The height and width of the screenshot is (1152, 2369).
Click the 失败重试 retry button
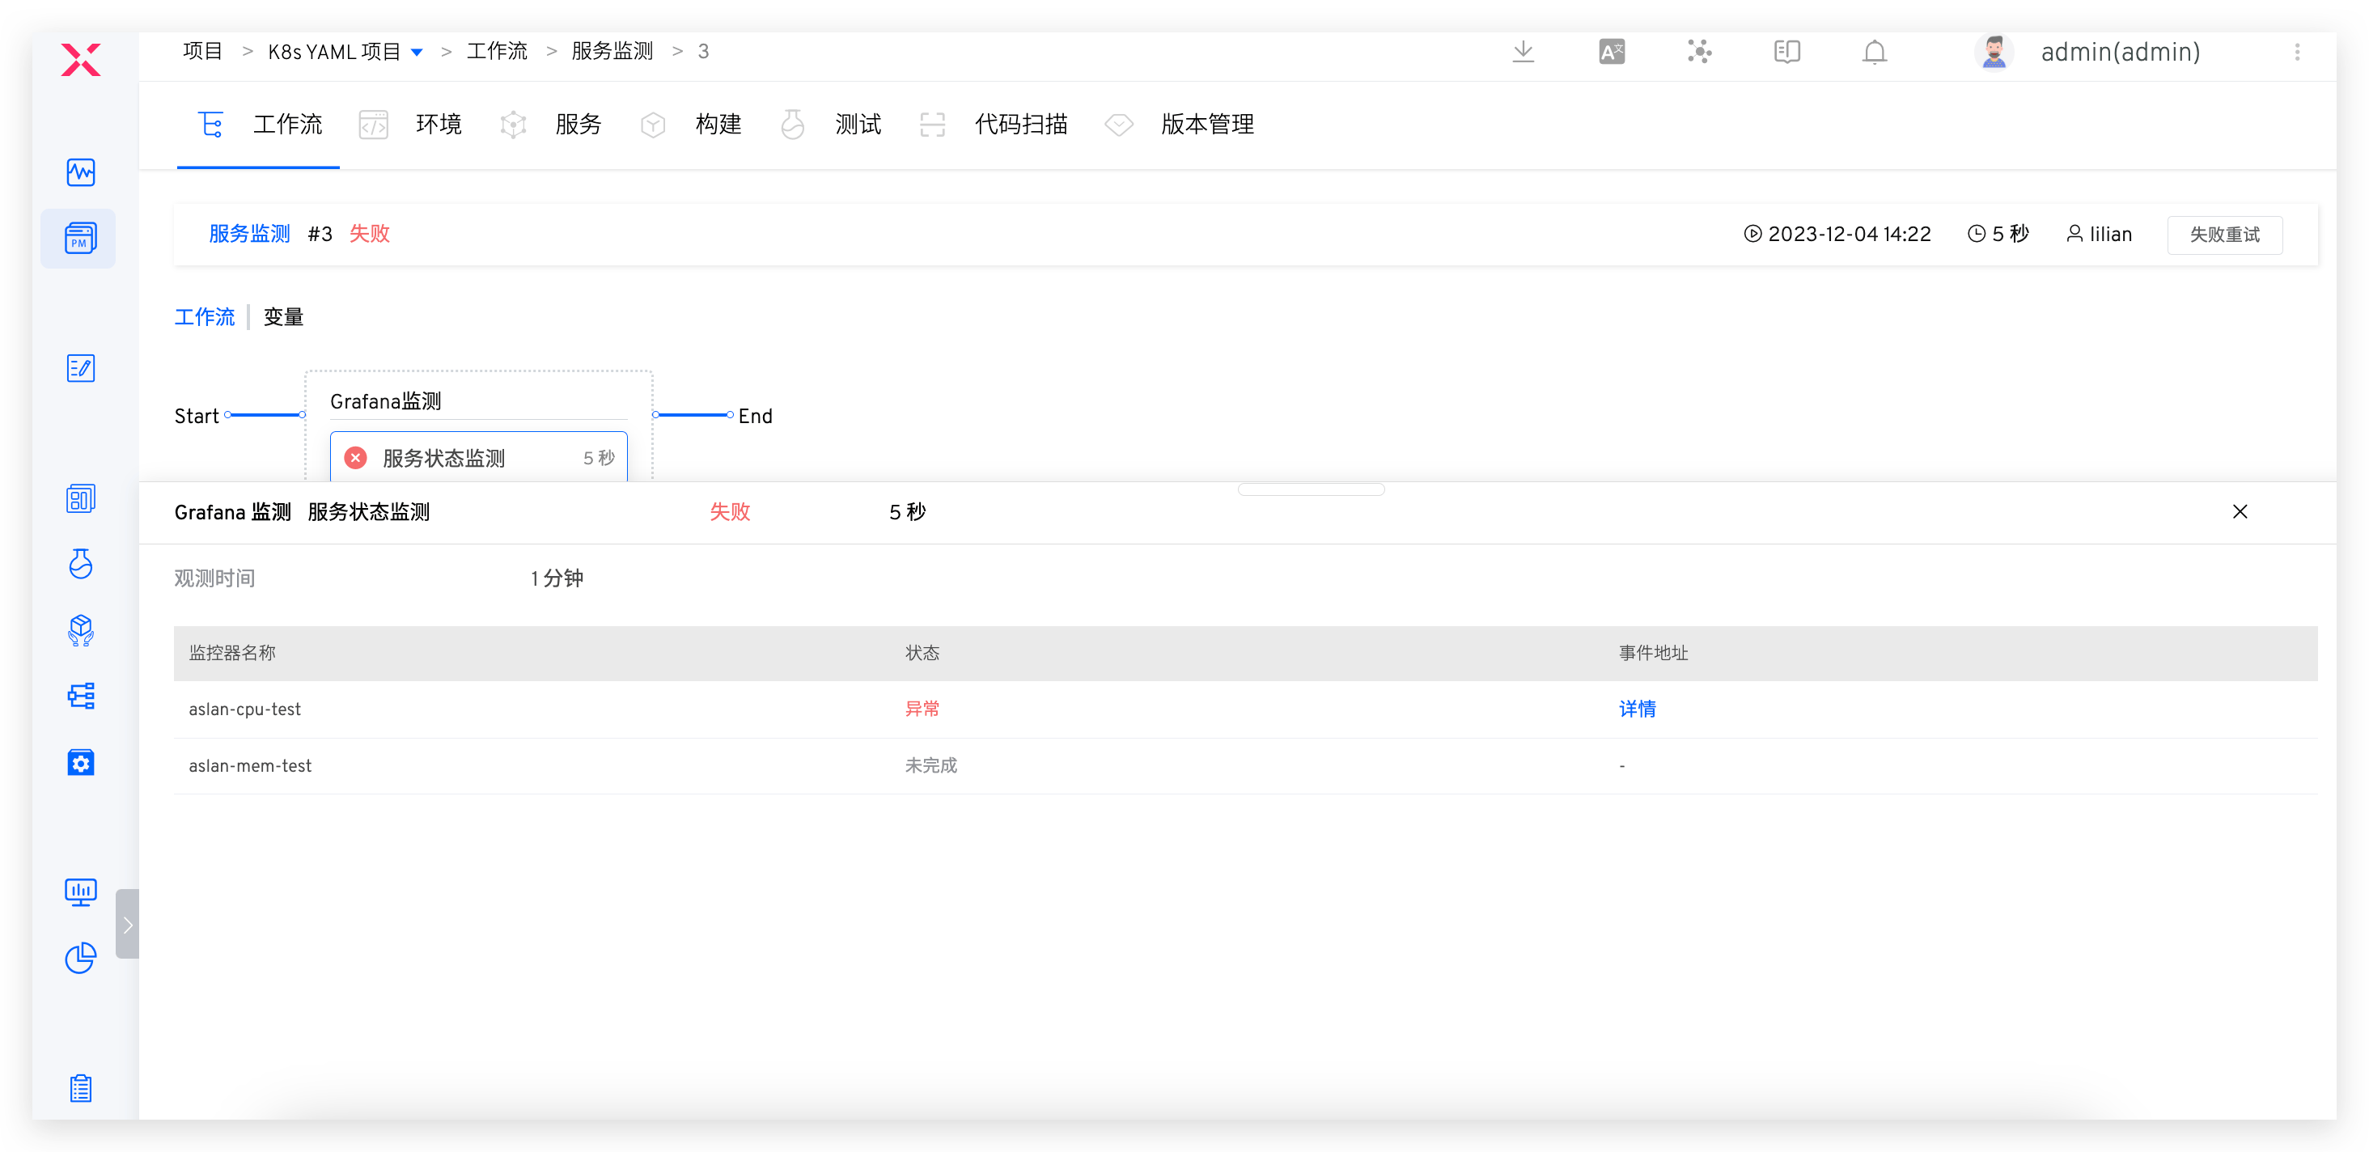pos(2225,235)
